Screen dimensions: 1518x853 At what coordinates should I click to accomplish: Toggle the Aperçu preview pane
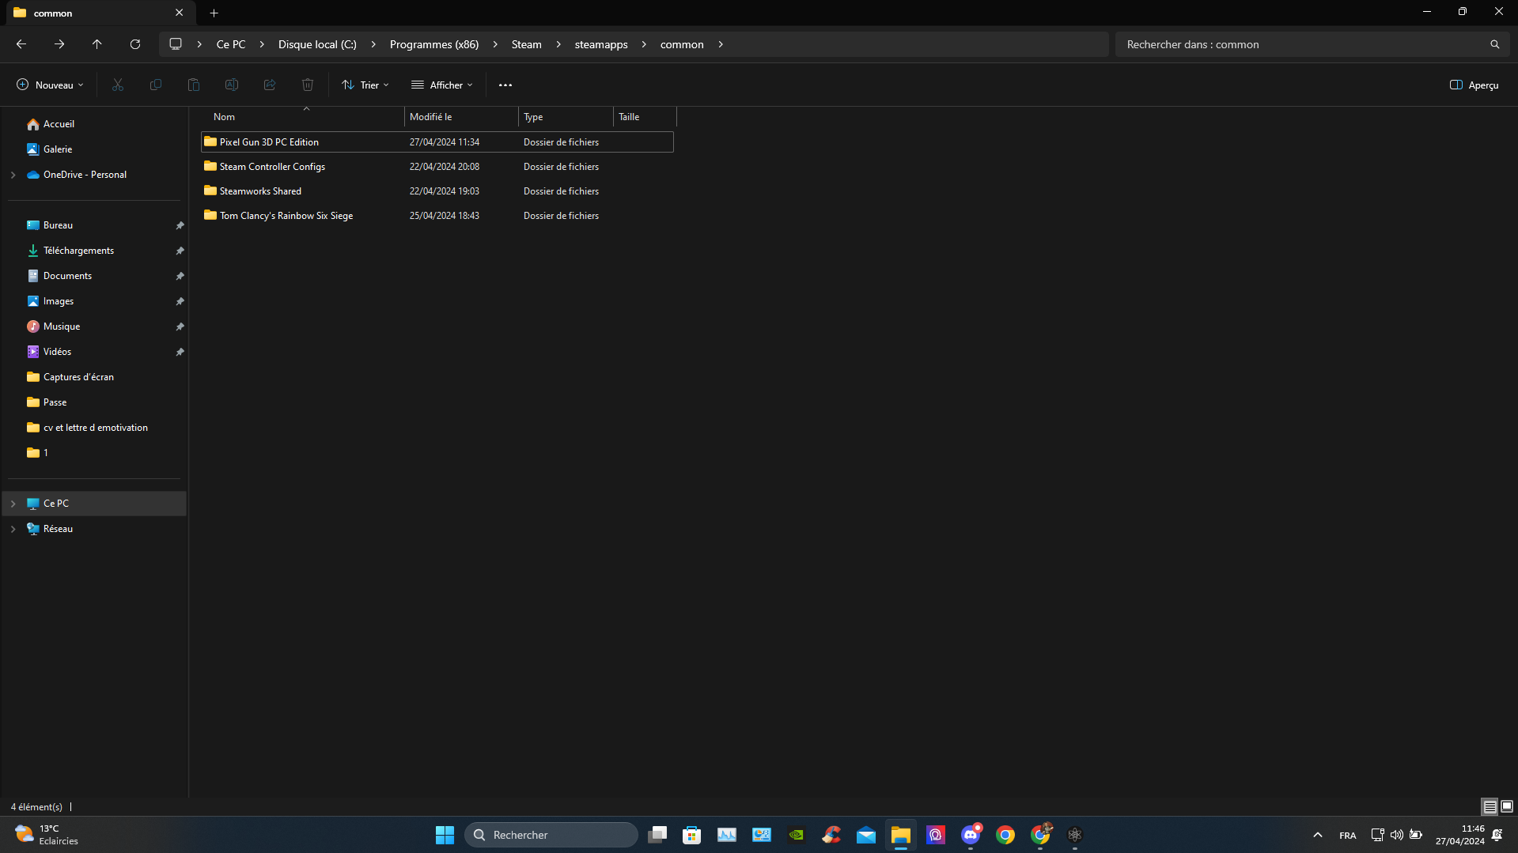1474,85
